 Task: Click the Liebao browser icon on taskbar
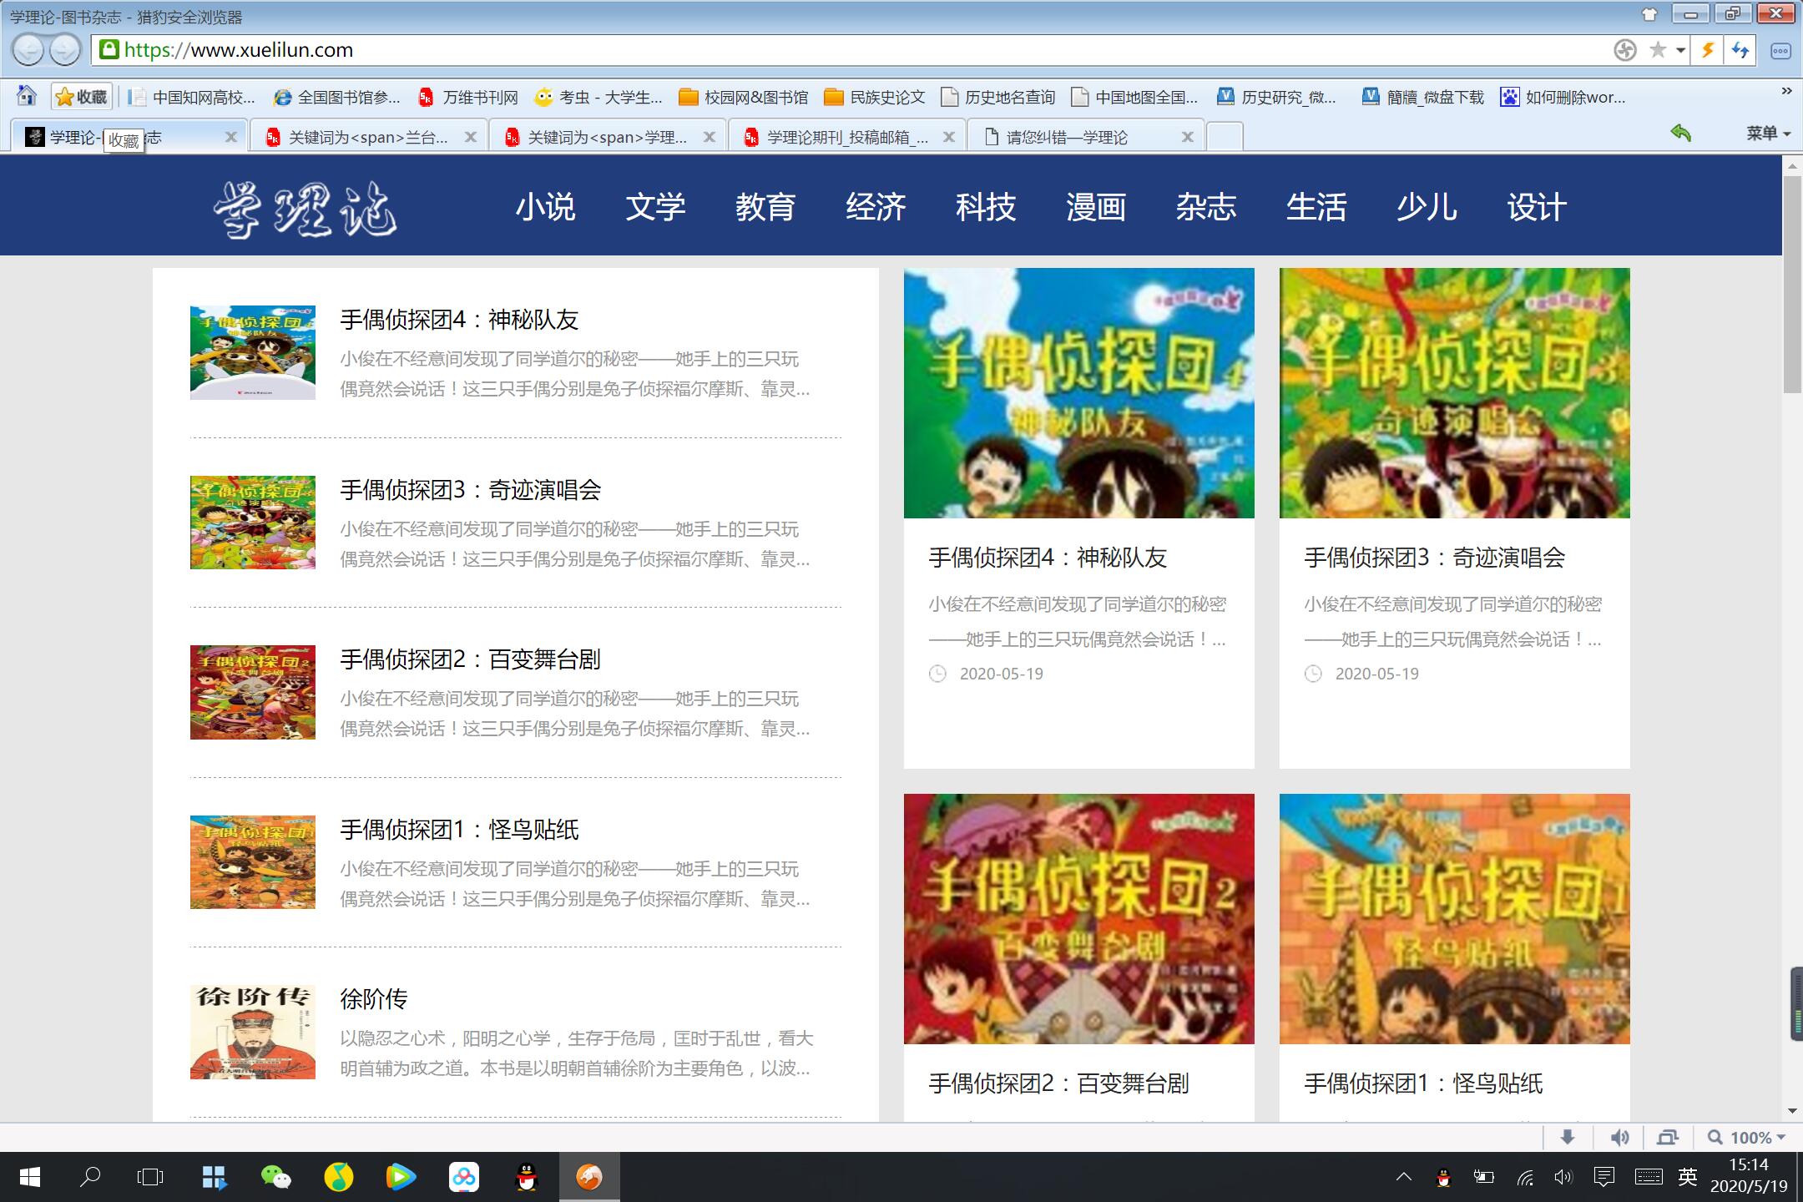tap(589, 1177)
